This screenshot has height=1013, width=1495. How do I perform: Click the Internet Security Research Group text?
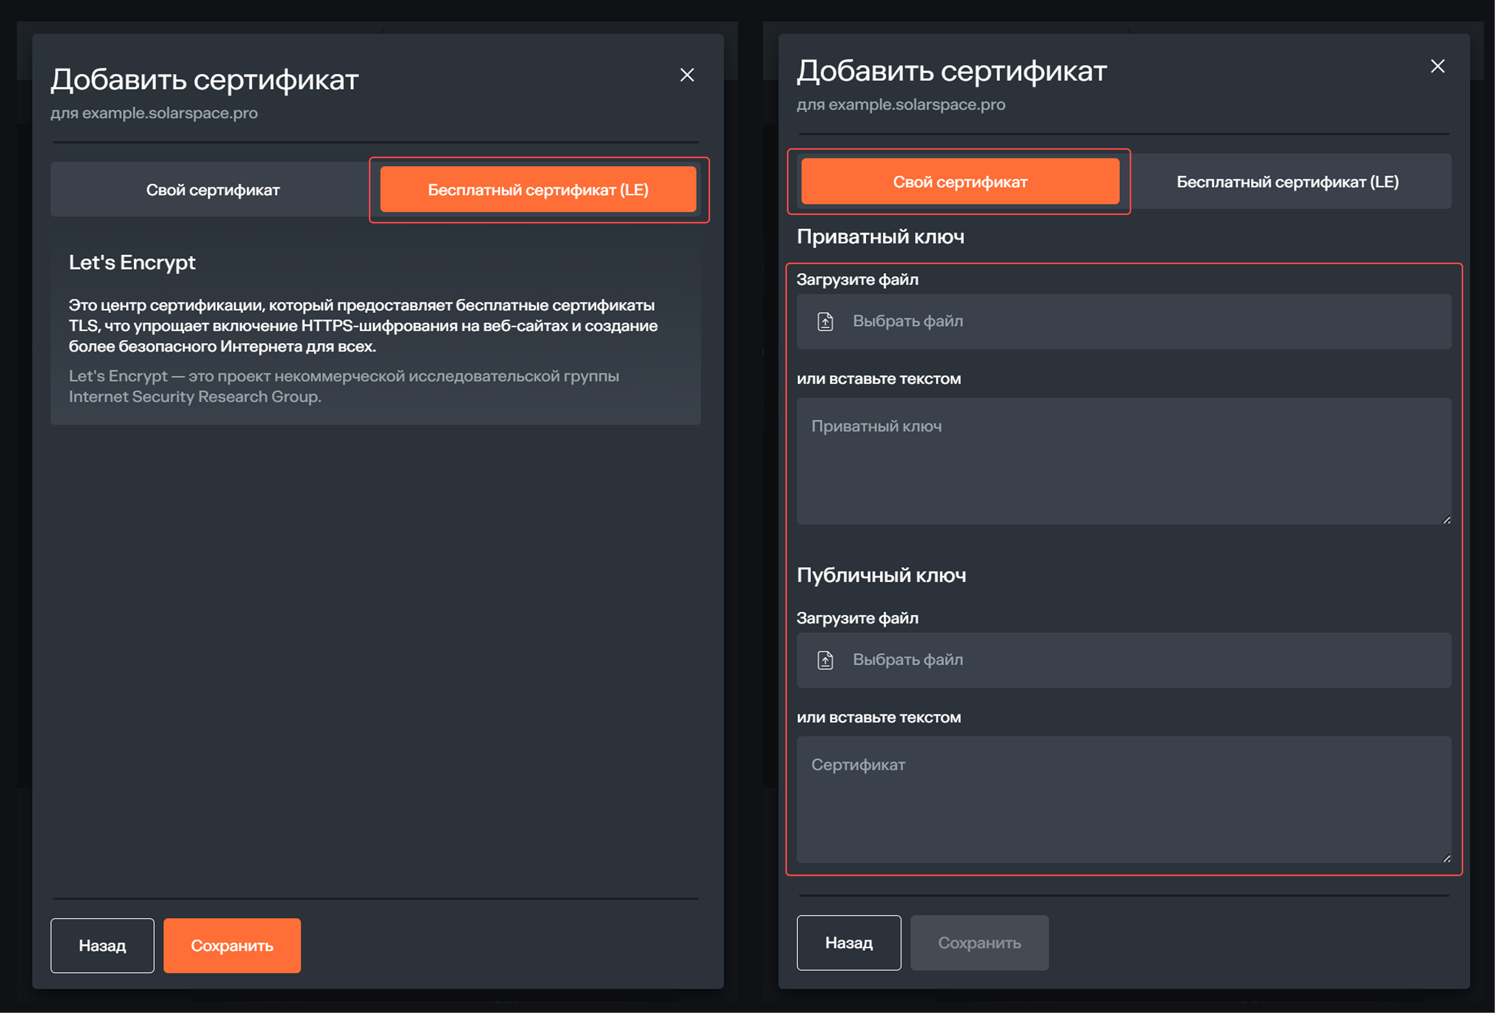coord(194,397)
